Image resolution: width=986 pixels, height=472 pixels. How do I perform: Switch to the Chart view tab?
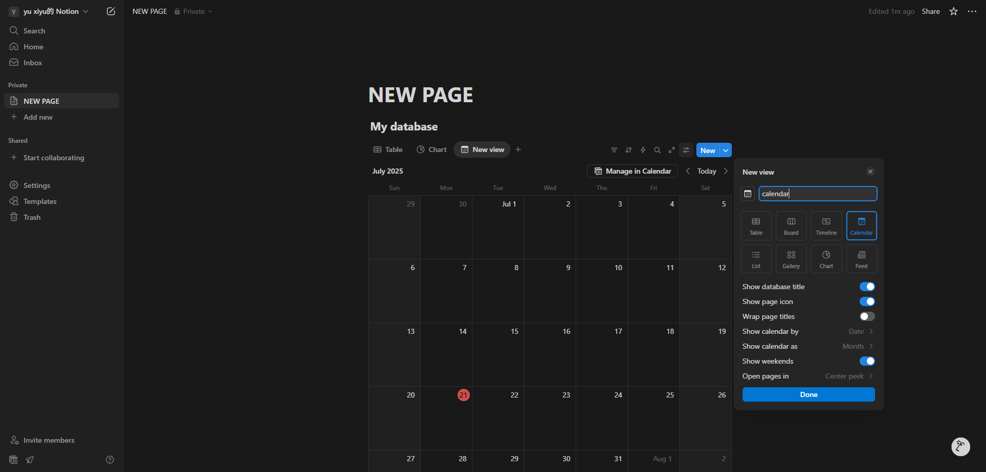(431, 149)
